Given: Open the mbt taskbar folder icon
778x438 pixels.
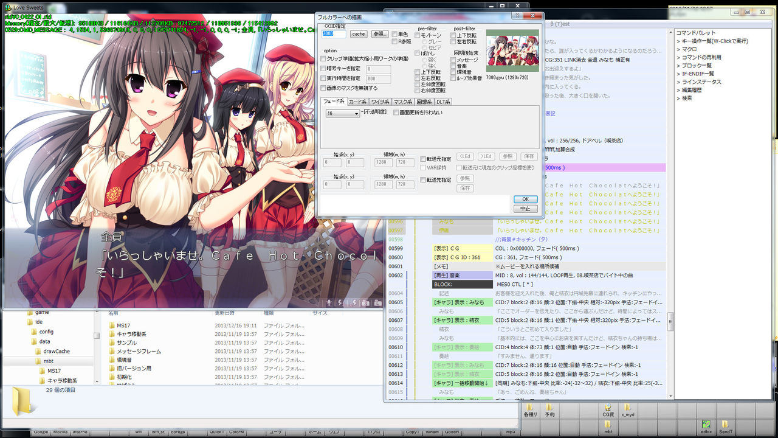Looking at the screenshot, I should [608, 425].
